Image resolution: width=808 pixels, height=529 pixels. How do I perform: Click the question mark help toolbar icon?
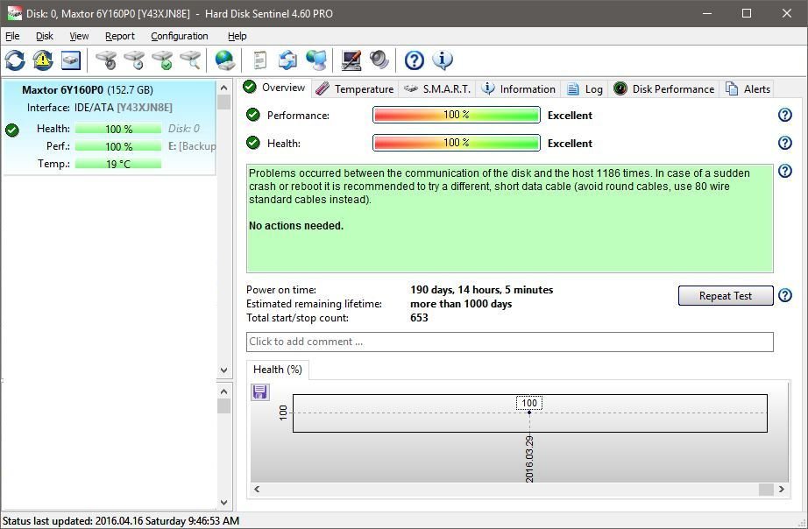click(415, 60)
